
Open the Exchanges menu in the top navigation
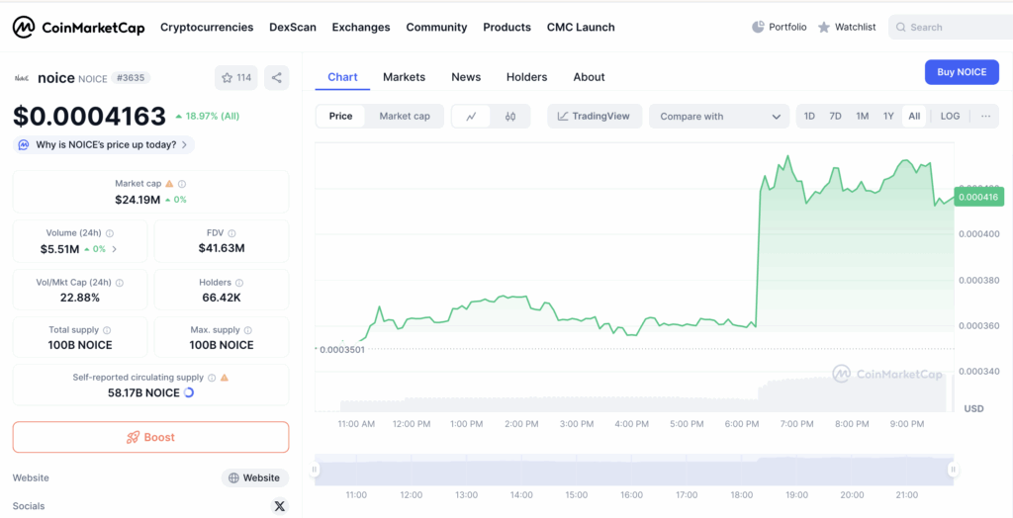click(x=361, y=27)
